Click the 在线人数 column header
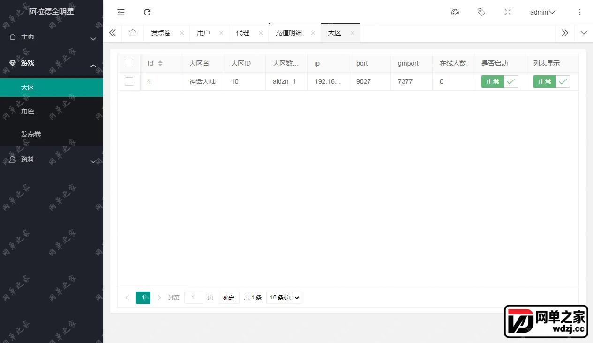593x343 pixels. click(453, 63)
